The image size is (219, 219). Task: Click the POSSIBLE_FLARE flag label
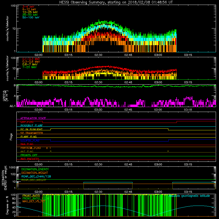pos(31,126)
